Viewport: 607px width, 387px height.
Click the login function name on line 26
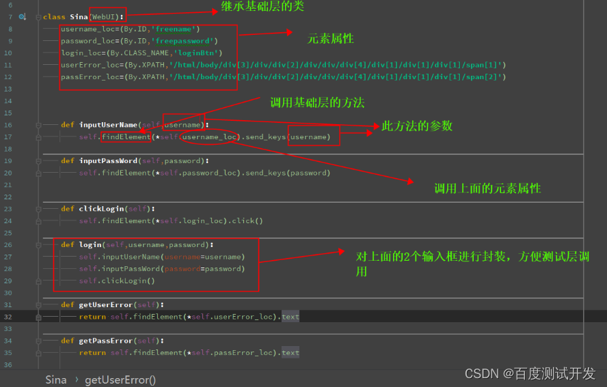pyautogui.click(x=90, y=245)
